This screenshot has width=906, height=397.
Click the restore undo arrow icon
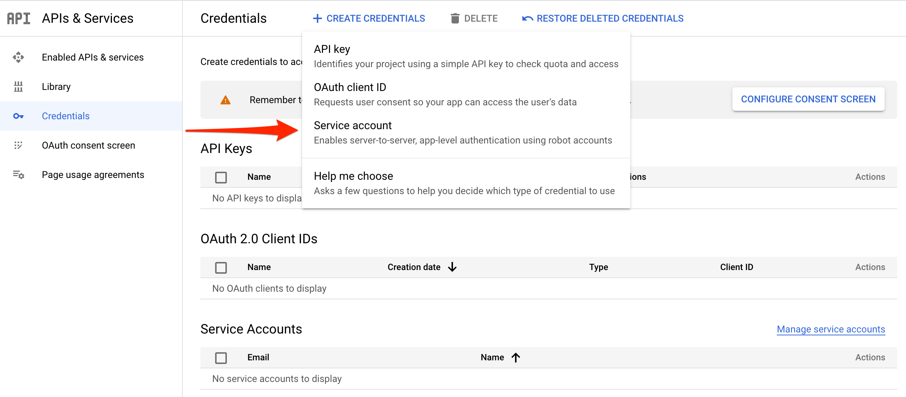528,18
